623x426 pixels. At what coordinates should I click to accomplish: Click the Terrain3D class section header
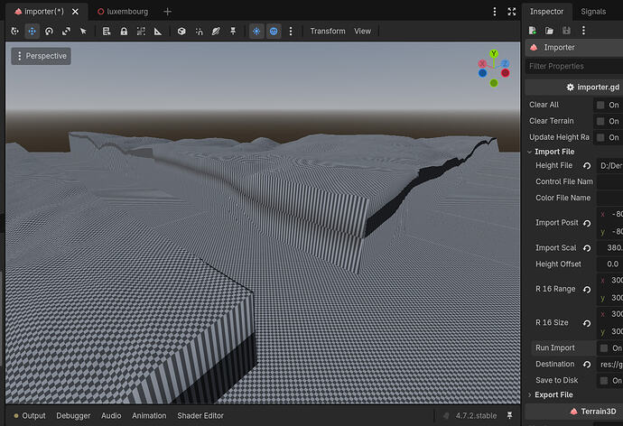pyautogui.click(x=574, y=412)
